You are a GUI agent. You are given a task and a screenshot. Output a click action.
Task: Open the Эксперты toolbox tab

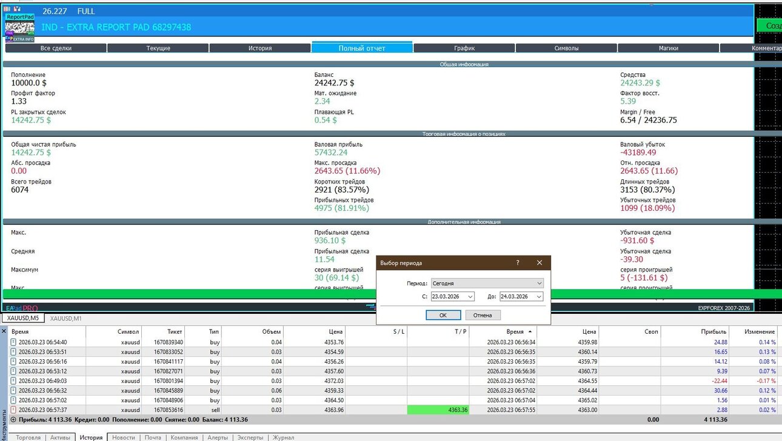(x=250, y=437)
